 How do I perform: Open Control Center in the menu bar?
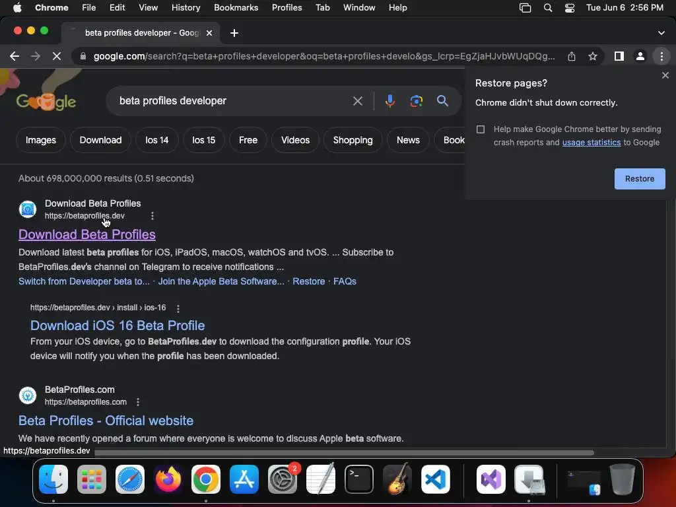(x=570, y=8)
